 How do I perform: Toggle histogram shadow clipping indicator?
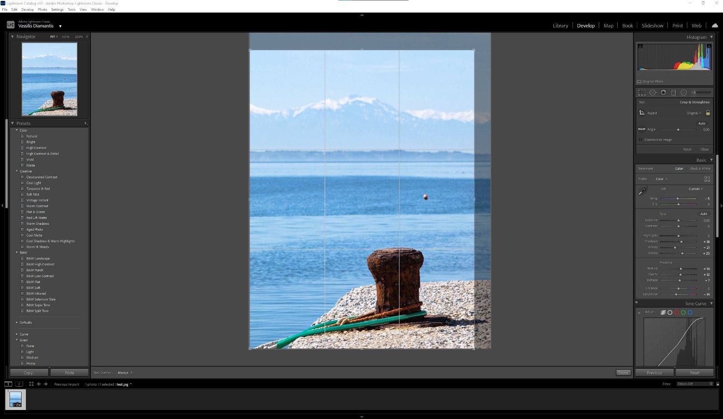640,46
